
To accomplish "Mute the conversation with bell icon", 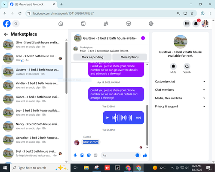I will tap(173, 66).
